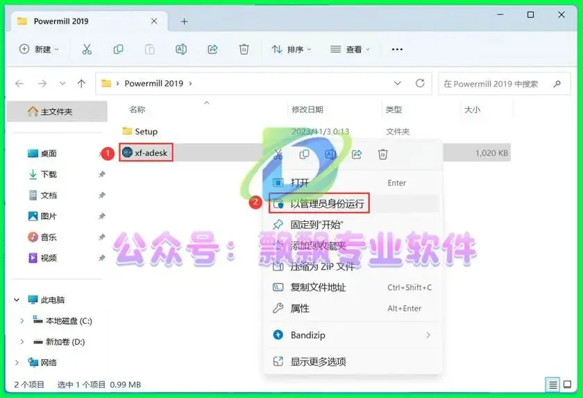Sort by 名称 column header
This screenshot has width=583, height=398.
[x=137, y=110]
